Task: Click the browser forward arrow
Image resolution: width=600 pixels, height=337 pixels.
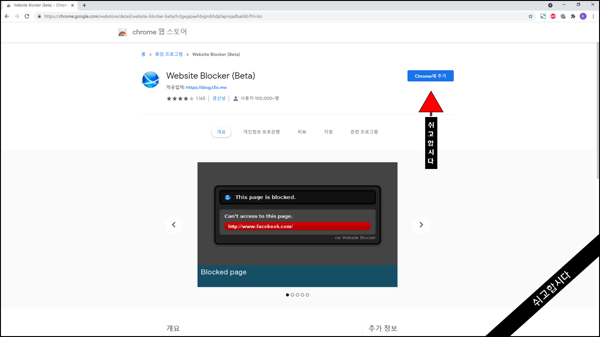Action: tap(17, 16)
